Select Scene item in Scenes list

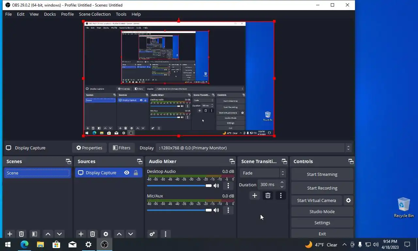coord(38,173)
